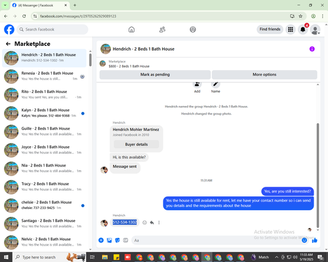Reload the page with browser refresh
328x262 pixels.
pos(24,16)
